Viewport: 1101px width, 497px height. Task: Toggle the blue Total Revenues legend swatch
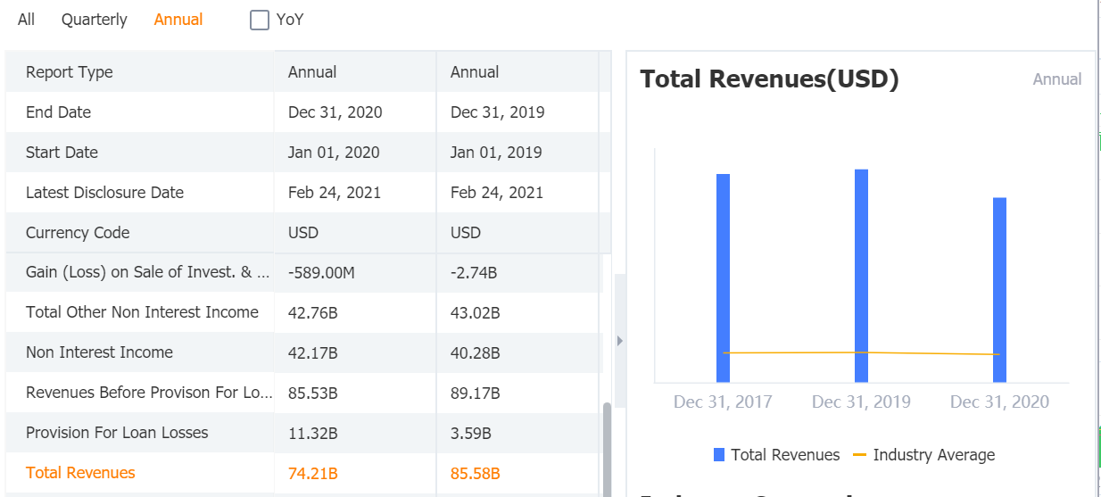[719, 455]
